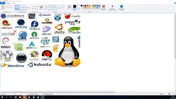
Task: Click the fedora logo on canvas
Action: point(35,26)
